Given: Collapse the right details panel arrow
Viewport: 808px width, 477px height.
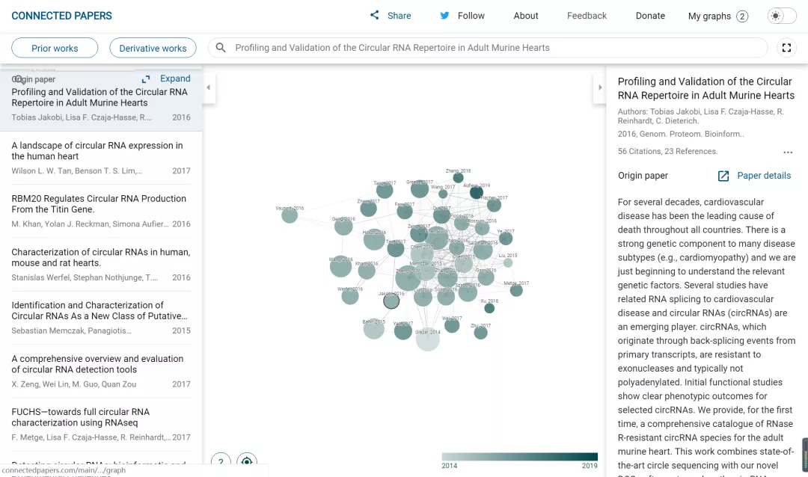Looking at the screenshot, I should pyautogui.click(x=599, y=87).
